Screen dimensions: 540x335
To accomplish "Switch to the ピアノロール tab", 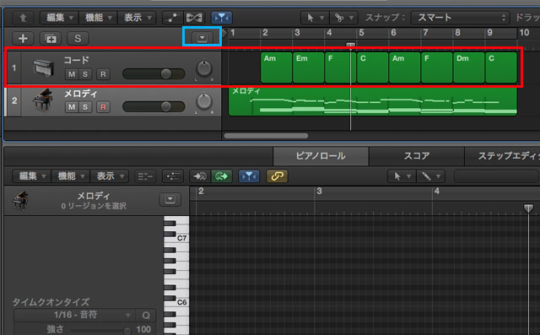I will click(321, 156).
